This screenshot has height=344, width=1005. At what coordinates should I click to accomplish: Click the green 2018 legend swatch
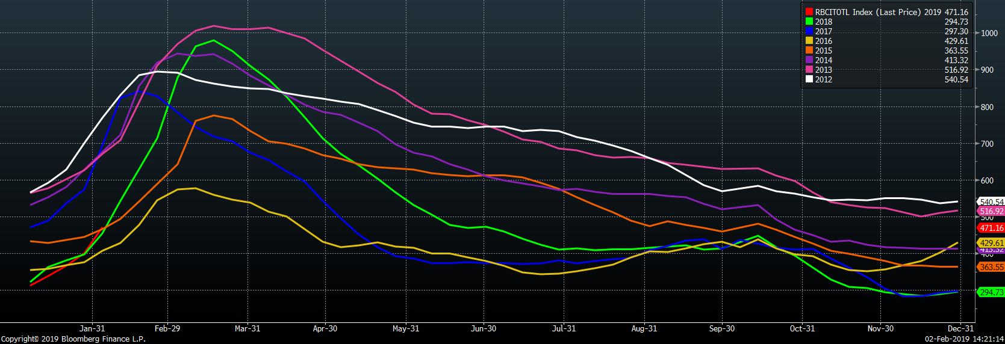pos(809,22)
